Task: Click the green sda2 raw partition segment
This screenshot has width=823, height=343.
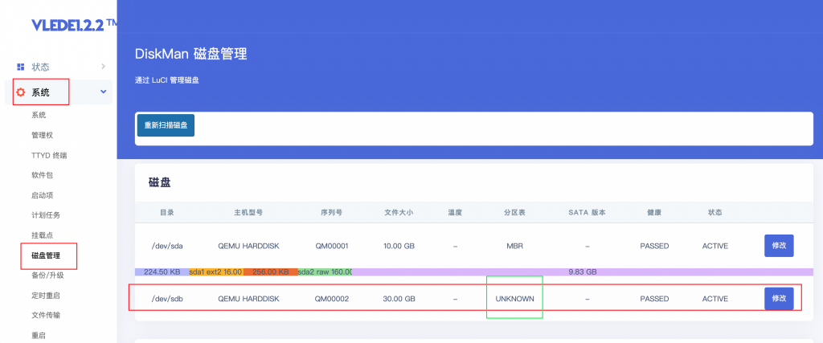Action: tap(325, 272)
